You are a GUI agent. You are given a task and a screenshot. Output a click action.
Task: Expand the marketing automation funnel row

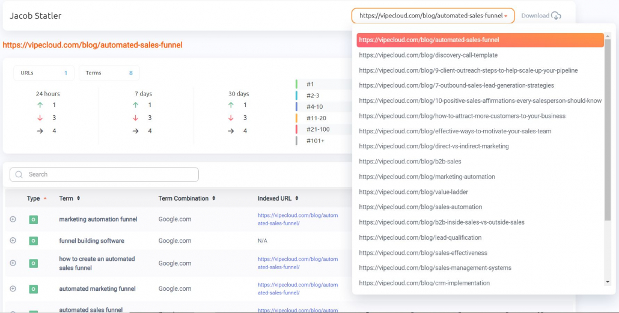13,219
